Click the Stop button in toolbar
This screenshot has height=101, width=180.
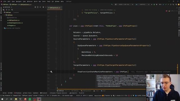pos(157,4)
